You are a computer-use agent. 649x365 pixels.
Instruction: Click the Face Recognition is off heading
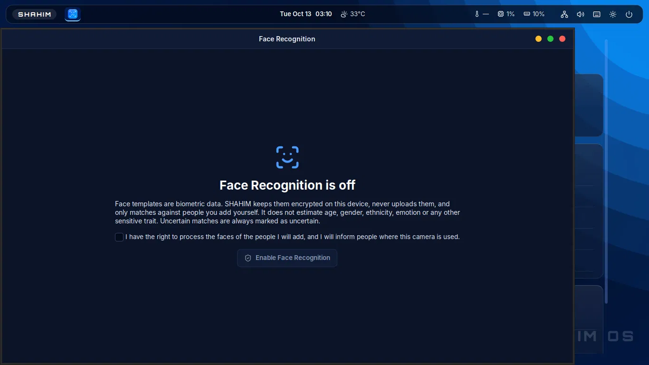[x=287, y=185]
